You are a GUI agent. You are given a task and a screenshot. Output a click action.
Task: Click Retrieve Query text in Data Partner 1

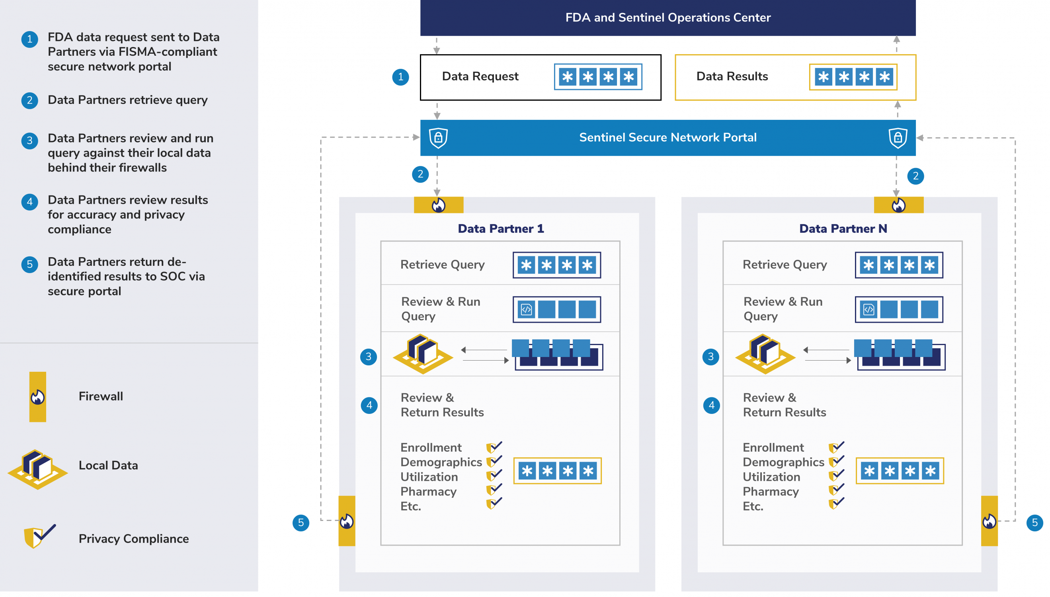[x=442, y=265]
